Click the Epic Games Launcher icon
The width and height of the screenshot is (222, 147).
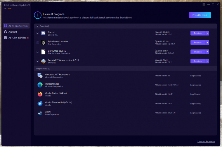tap(43, 43)
